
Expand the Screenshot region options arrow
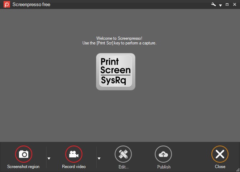49,158
